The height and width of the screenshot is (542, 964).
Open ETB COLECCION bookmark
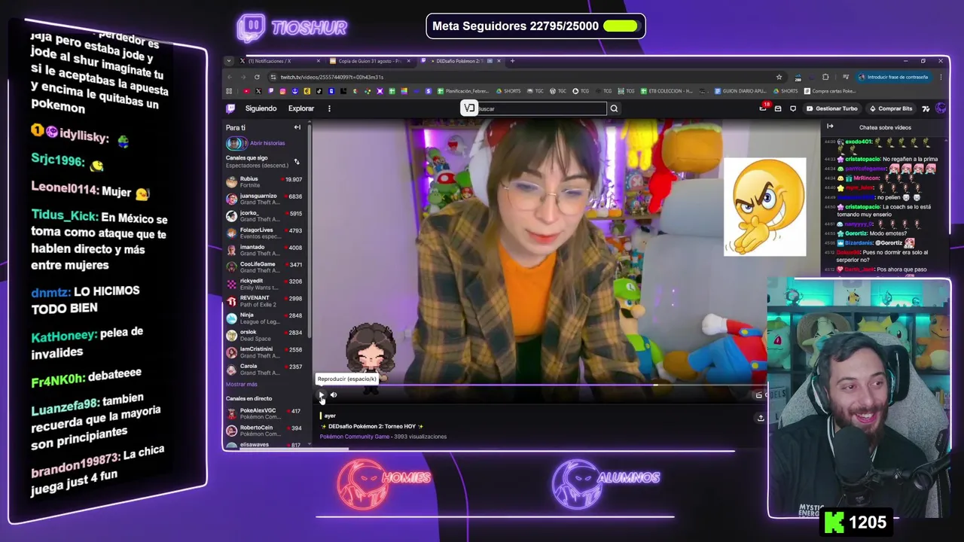[x=667, y=91]
